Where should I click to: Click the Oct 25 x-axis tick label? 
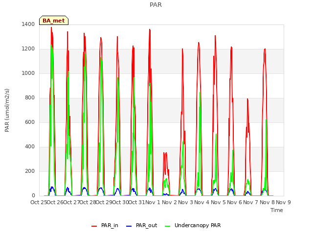tap(39, 202)
